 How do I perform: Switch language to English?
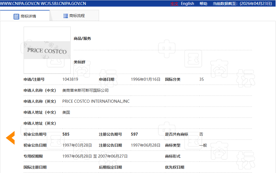[187, 4]
